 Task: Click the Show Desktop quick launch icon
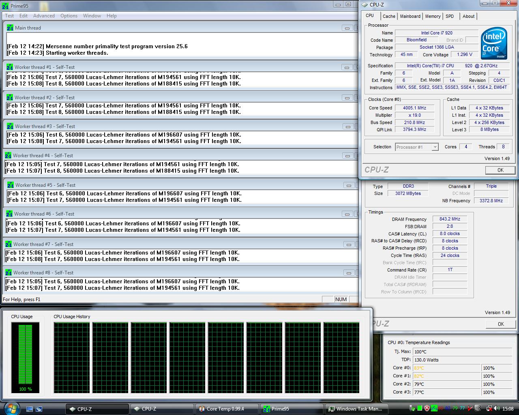[x=30, y=409]
